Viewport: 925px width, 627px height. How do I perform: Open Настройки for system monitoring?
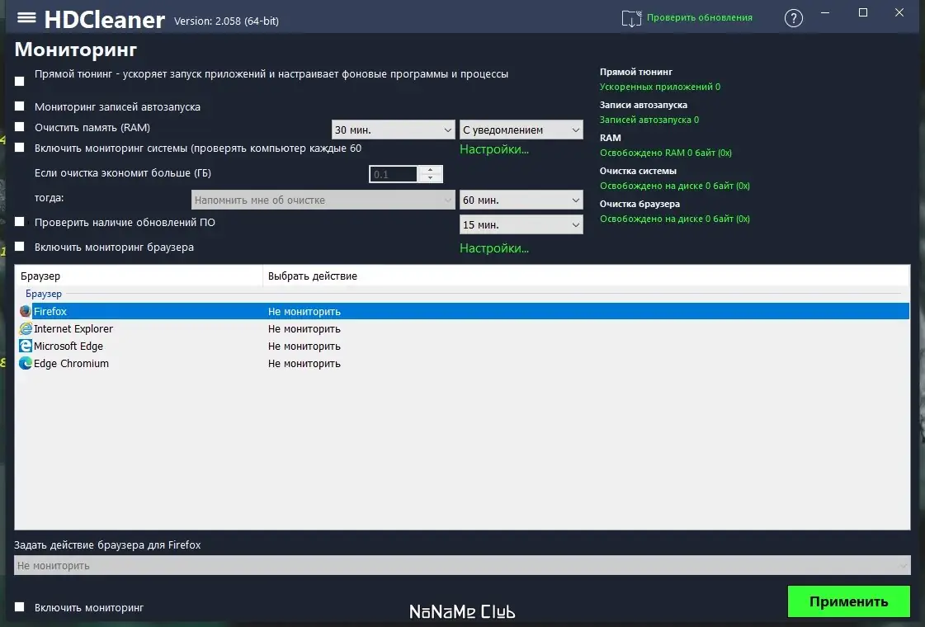tap(493, 149)
